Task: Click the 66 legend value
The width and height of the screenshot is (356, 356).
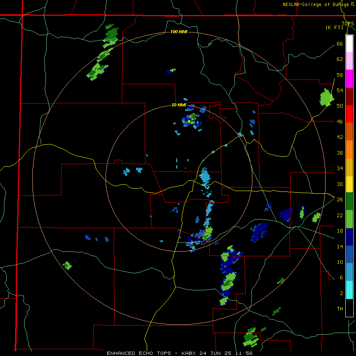Action: point(340,44)
